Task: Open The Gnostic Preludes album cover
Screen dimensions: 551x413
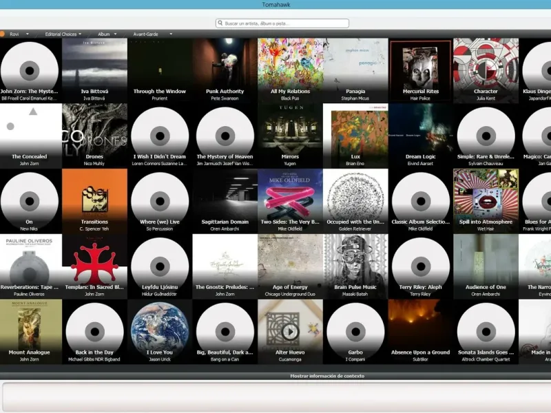Action: [225, 266]
